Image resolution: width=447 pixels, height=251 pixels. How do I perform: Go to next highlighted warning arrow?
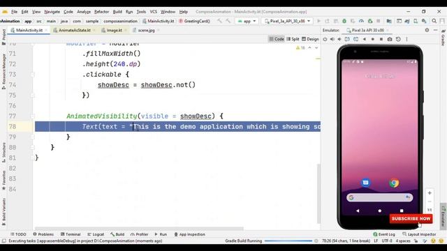tap(316, 48)
